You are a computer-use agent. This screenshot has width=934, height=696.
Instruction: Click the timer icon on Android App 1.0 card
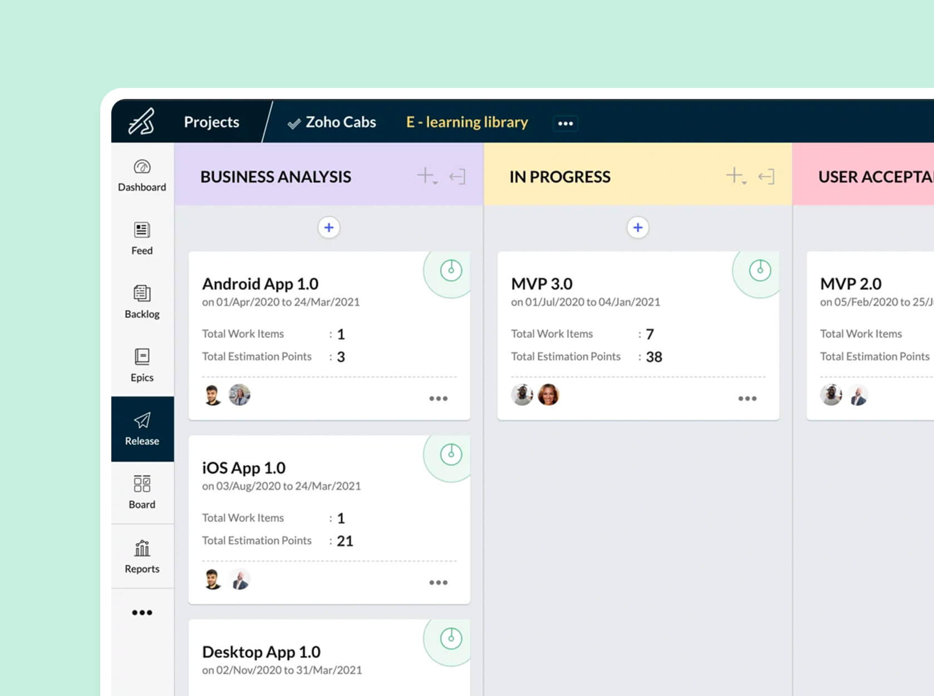(450, 270)
